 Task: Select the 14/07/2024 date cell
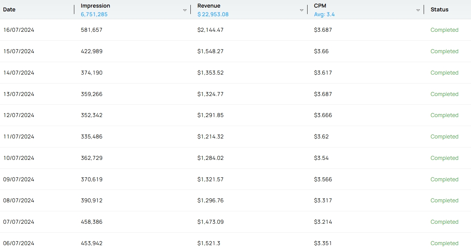tap(19, 73)
